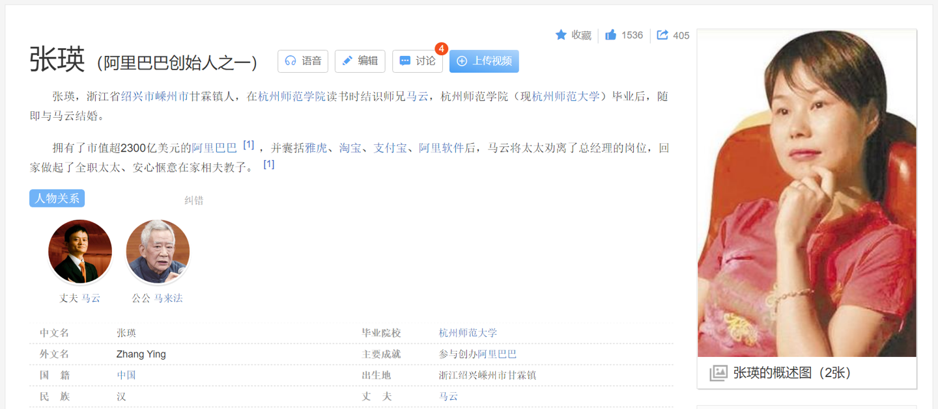
Task: Select the 人物关系 tab label
Action: 57,198
